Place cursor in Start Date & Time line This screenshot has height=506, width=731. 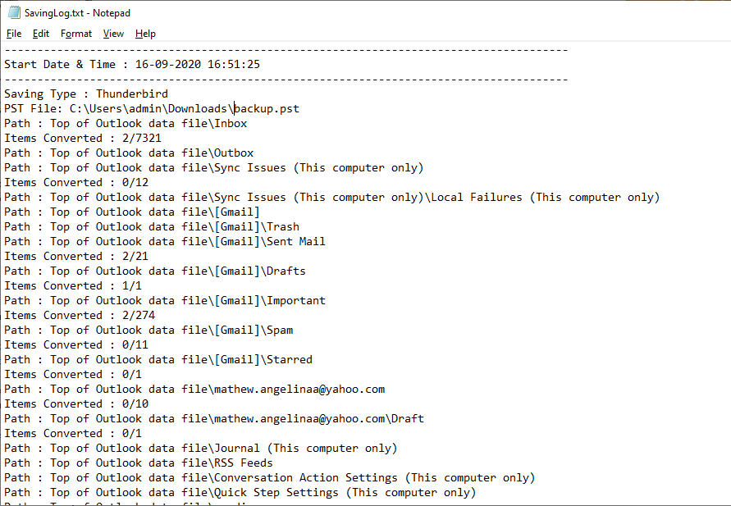coord(132,64)
